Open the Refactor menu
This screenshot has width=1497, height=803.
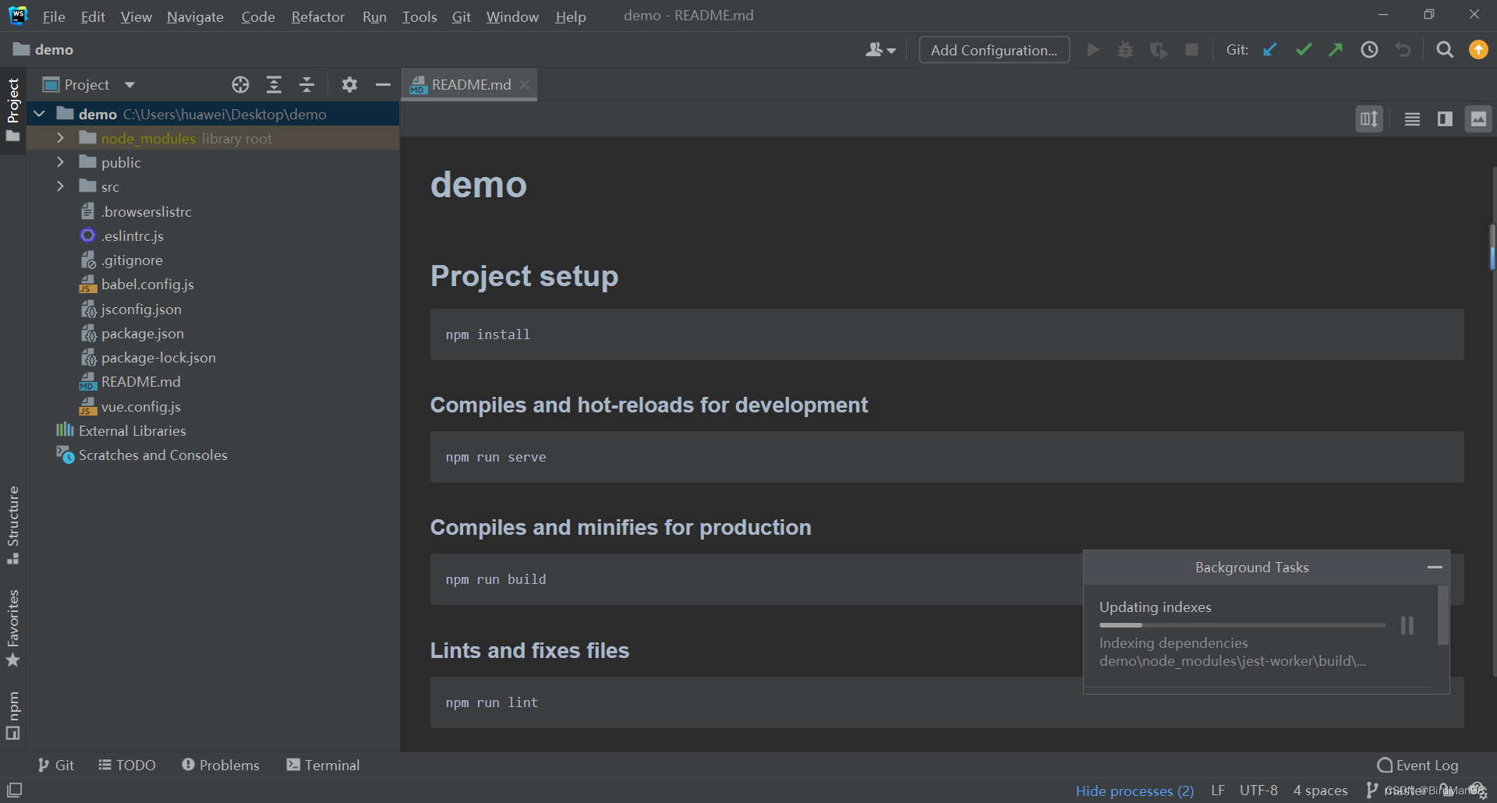(317, 16)
